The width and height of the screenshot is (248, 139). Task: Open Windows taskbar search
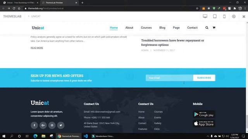coord(12,136)
